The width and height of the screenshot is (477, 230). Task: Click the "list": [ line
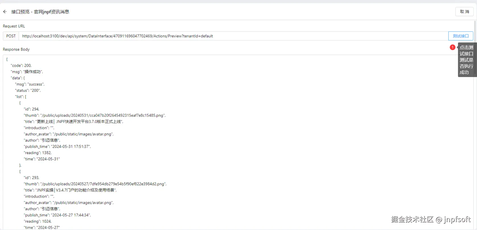click(x=21, y=97)
